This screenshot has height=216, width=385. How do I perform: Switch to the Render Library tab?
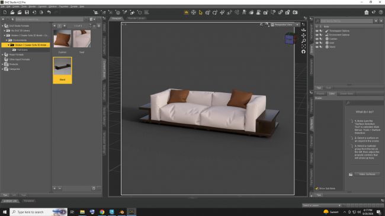(136, 18)
